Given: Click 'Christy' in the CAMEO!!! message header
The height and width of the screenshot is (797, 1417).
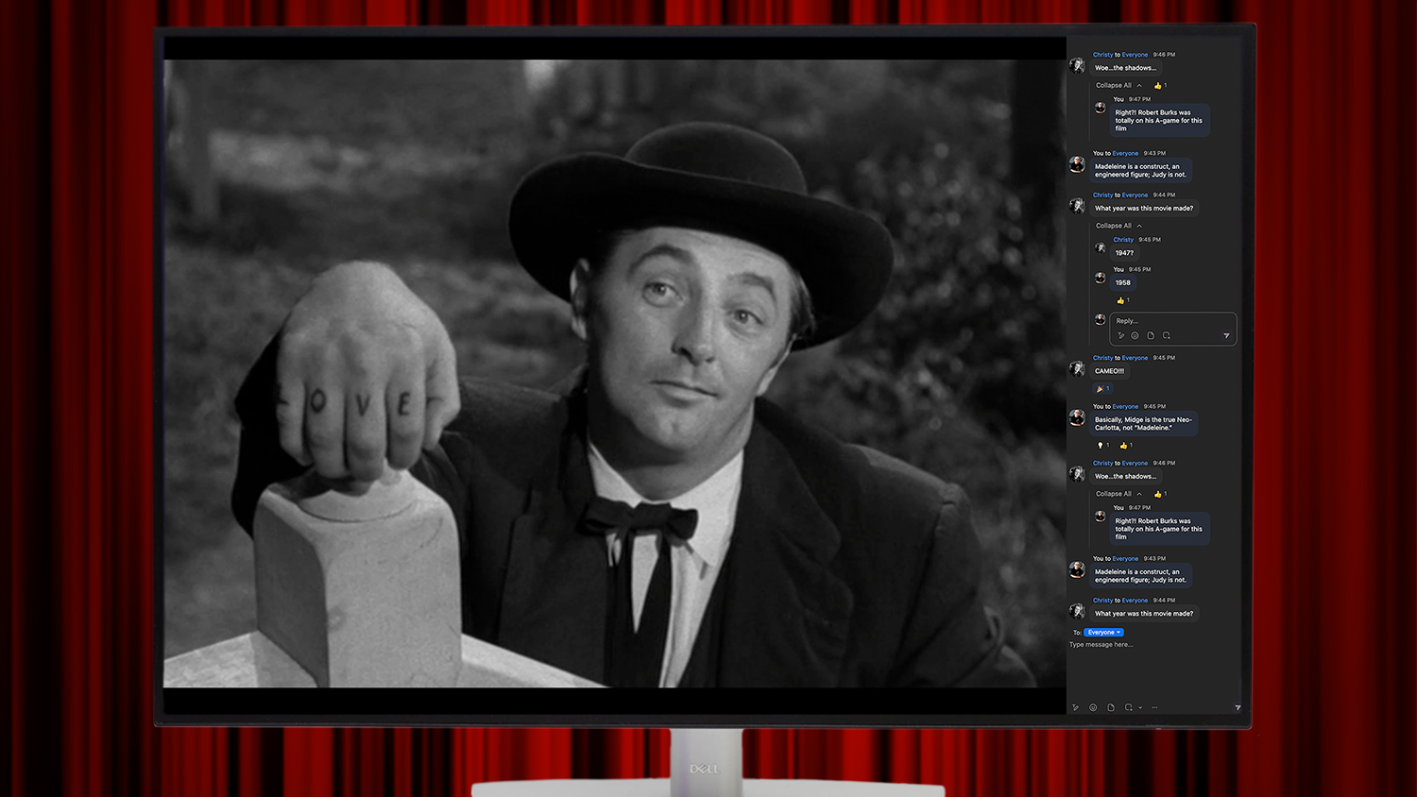Looking at the screenshot, I should (x=1102, y=358).
